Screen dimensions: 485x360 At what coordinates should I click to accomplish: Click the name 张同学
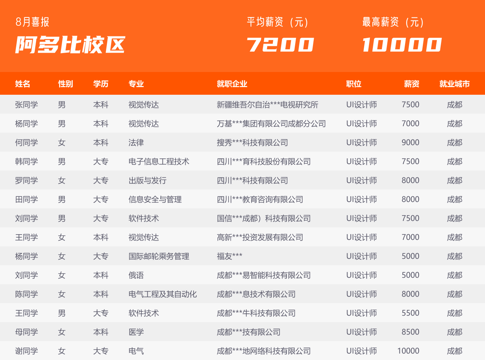[27, 105]
